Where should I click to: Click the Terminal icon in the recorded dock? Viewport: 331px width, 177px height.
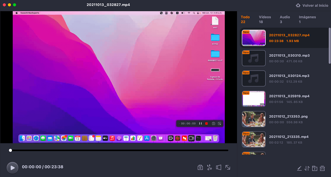(x=198, y=138)
